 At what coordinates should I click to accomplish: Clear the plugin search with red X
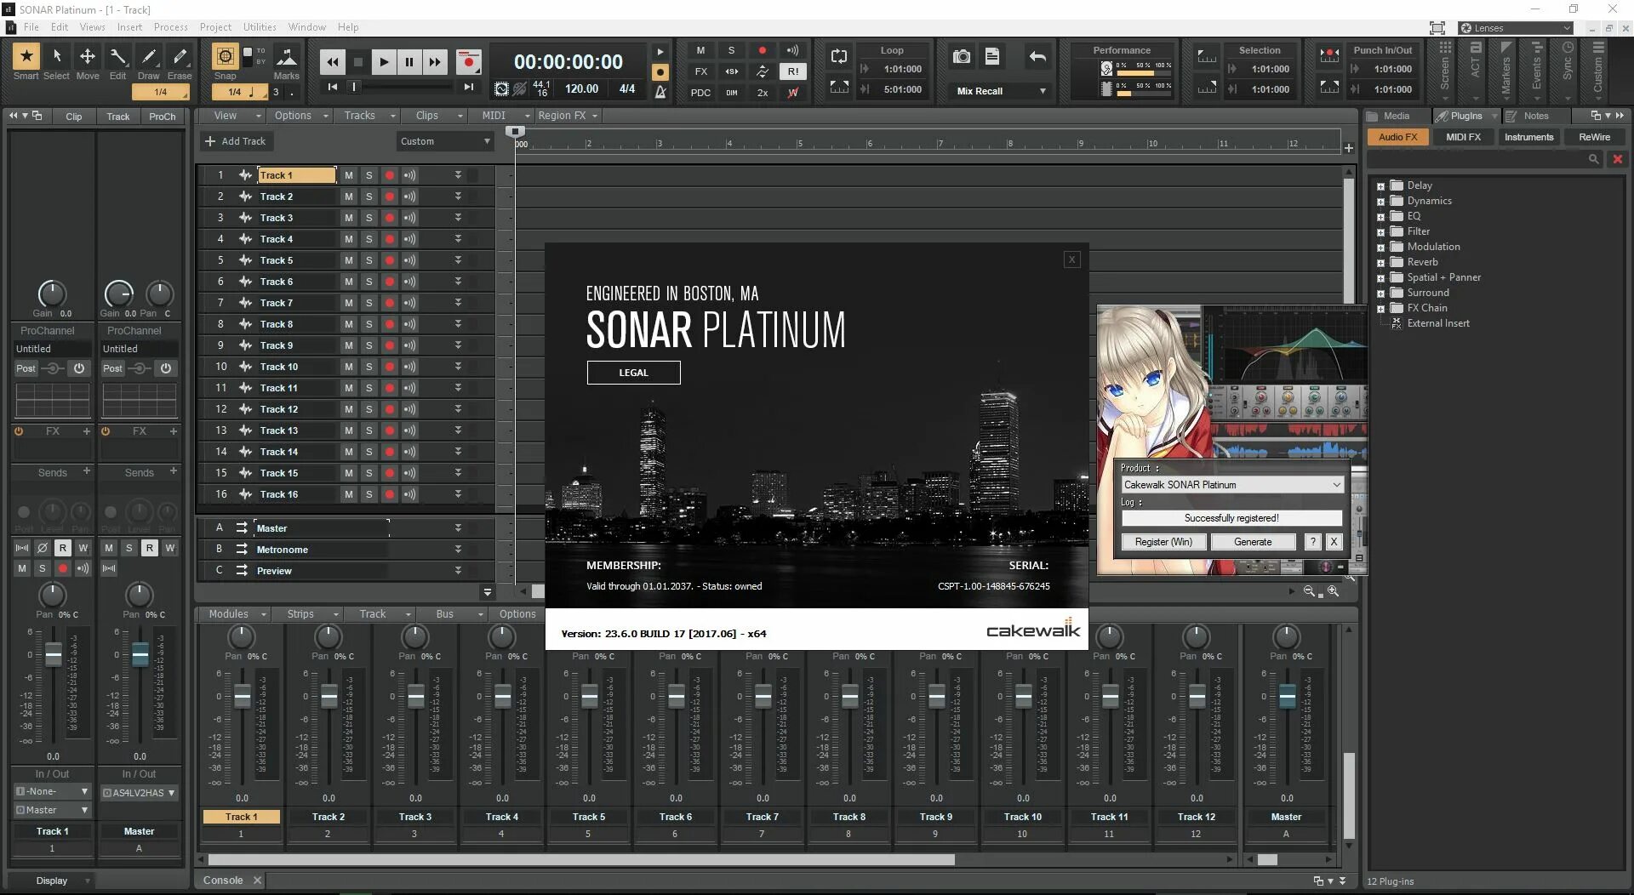click(x=1618, y=159)
